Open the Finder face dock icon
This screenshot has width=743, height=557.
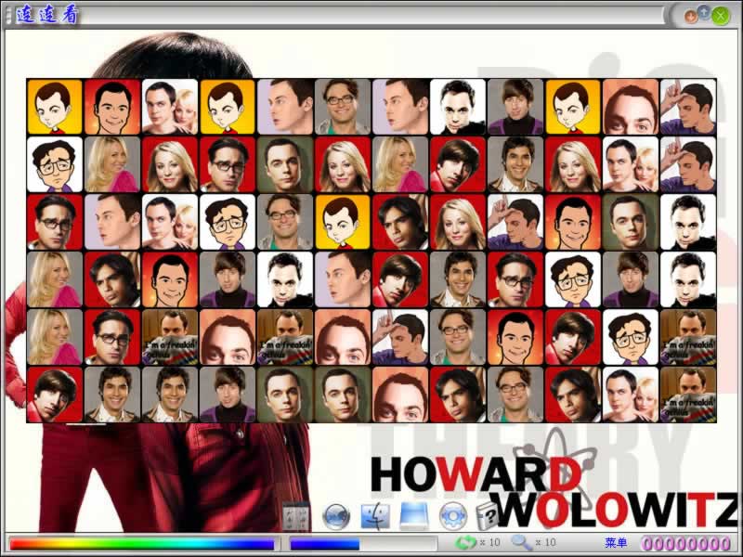[x=375, y=516]
